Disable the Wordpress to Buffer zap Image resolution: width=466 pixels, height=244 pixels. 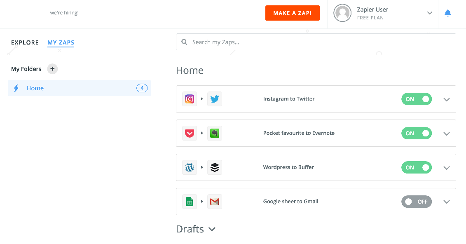click(x=417, y=167)
